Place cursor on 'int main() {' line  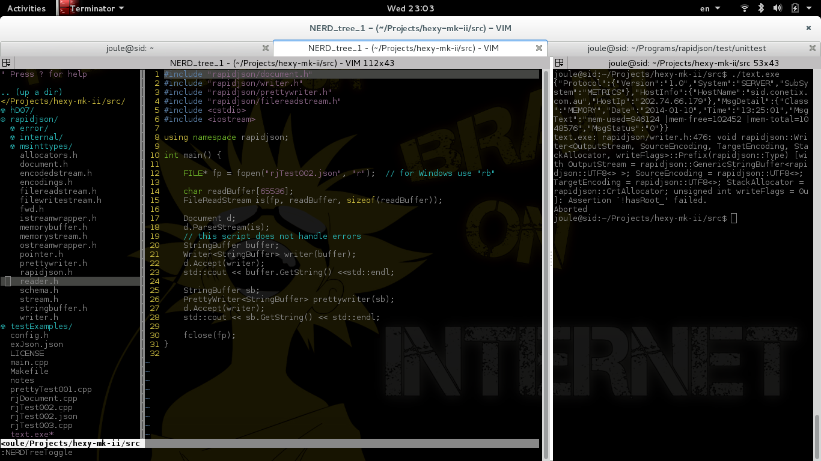(x=192, y=155)
